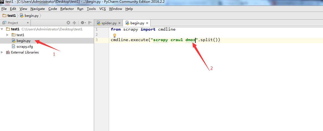Open the Project panel gear settings
Screen dimensions: 323x131
click(83, 23)
